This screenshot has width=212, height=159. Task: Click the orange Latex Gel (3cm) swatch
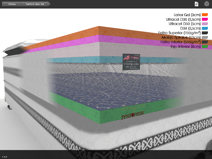click(x=205, y=15)
